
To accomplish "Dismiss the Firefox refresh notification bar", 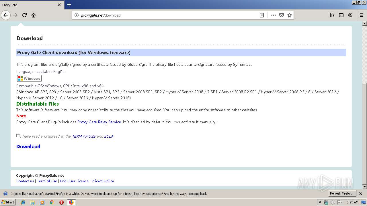I will (361, 194).
